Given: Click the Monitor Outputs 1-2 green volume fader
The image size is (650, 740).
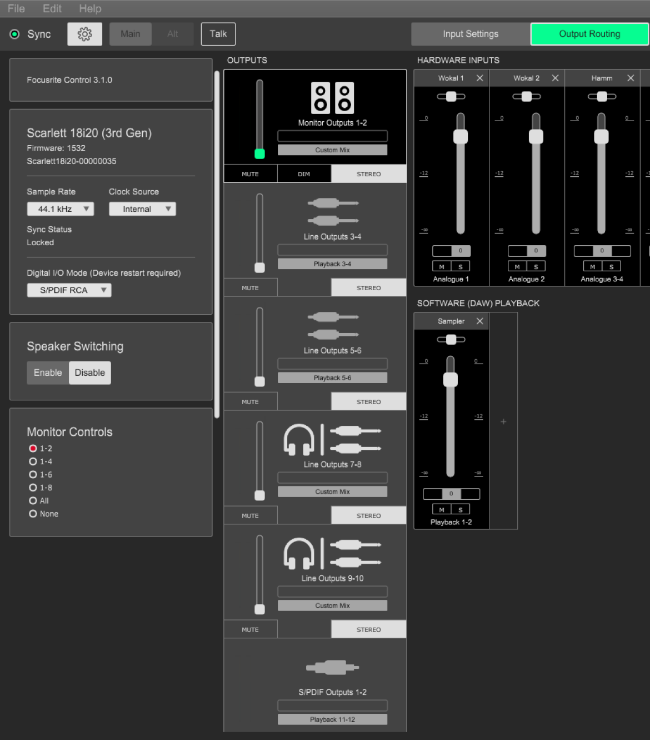Looking at the screenshot, I should (259, 153).
